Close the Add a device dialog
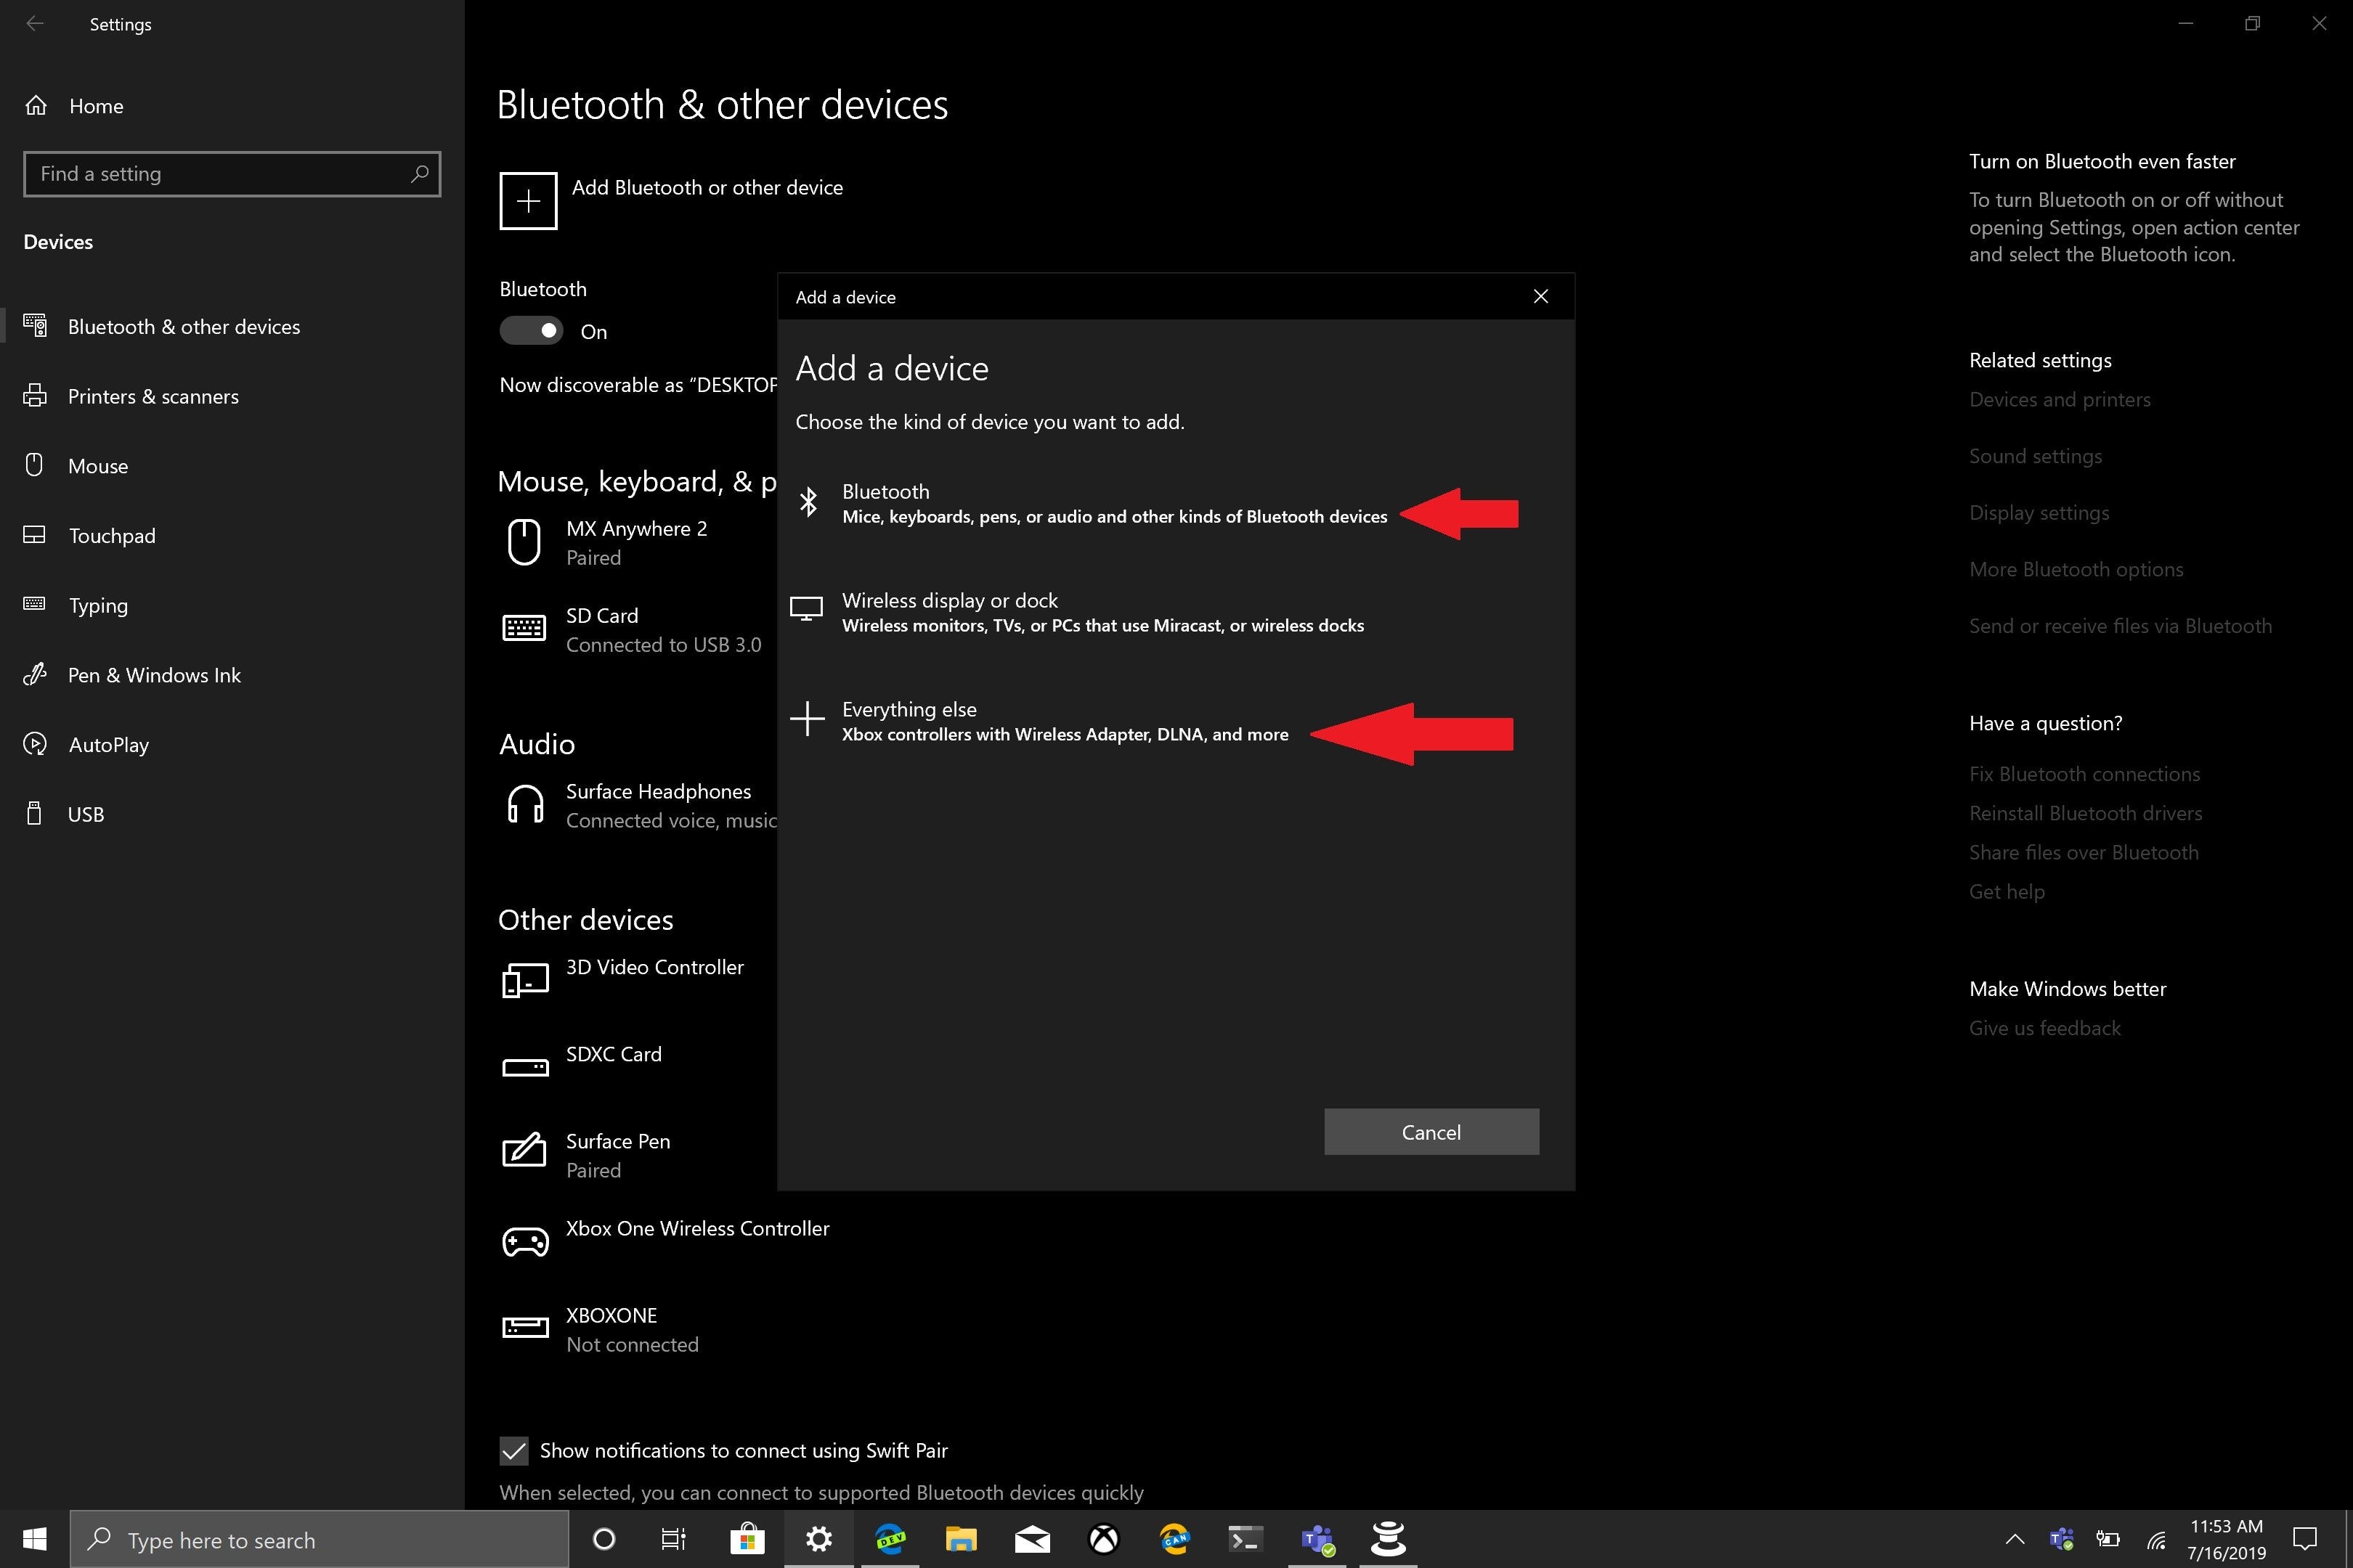 [1540, 297]
